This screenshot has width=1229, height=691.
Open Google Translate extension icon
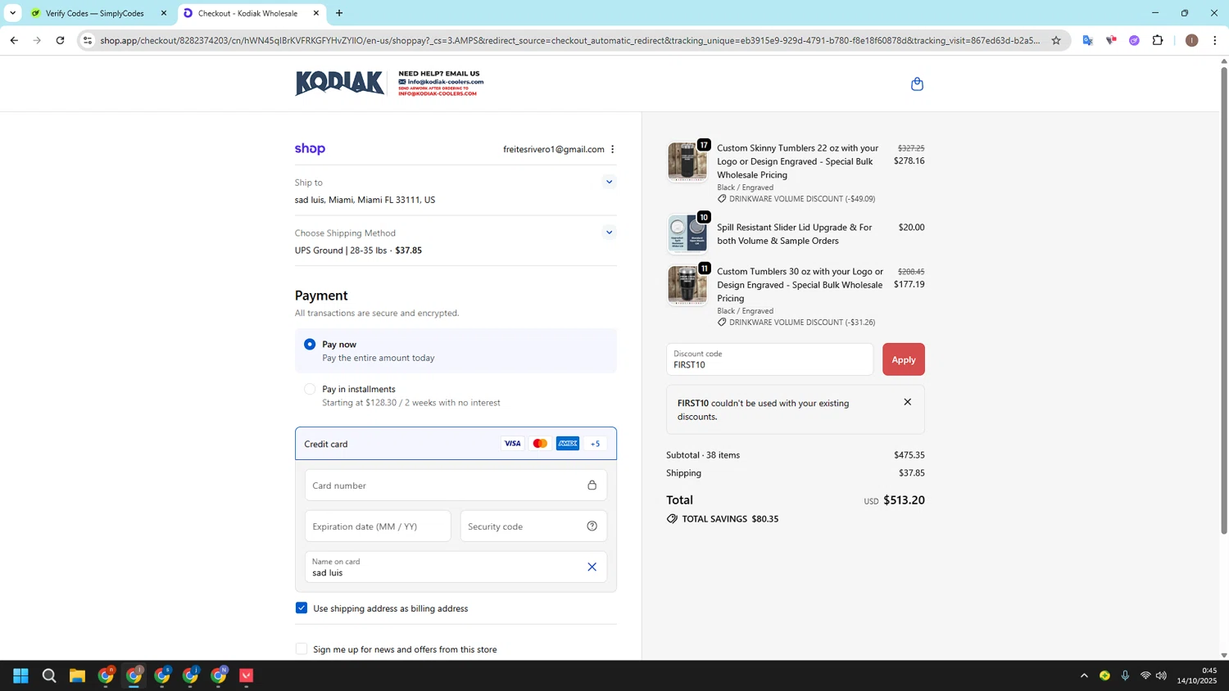(x=1087, y=40)
